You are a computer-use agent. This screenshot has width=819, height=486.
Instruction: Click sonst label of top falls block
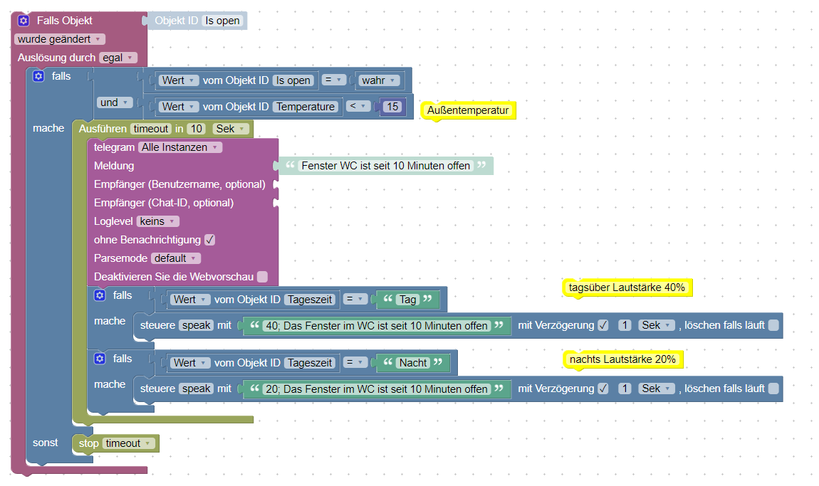pyautogui.click(x=46, y=443)
